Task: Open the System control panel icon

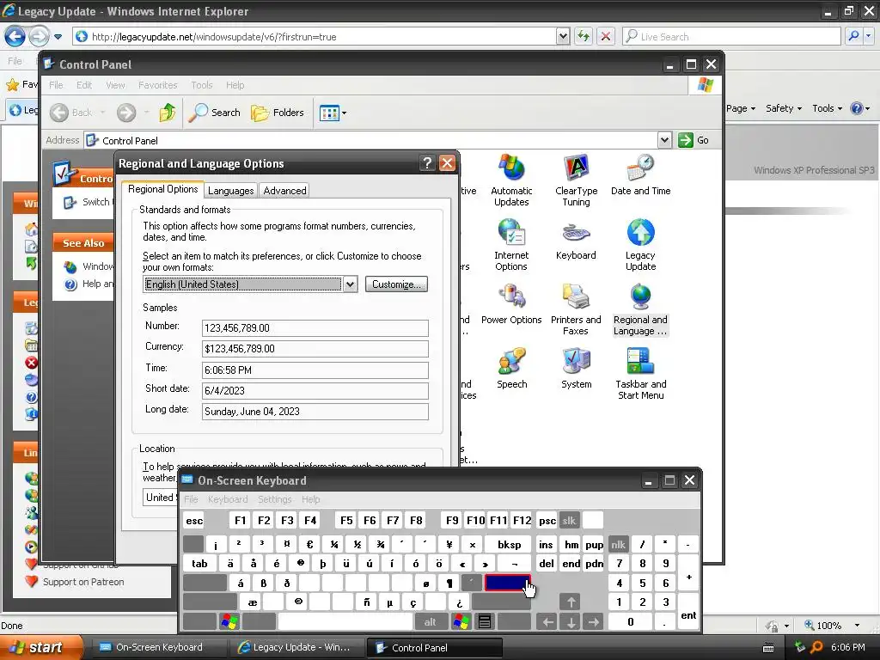Action: click(576, 369)
